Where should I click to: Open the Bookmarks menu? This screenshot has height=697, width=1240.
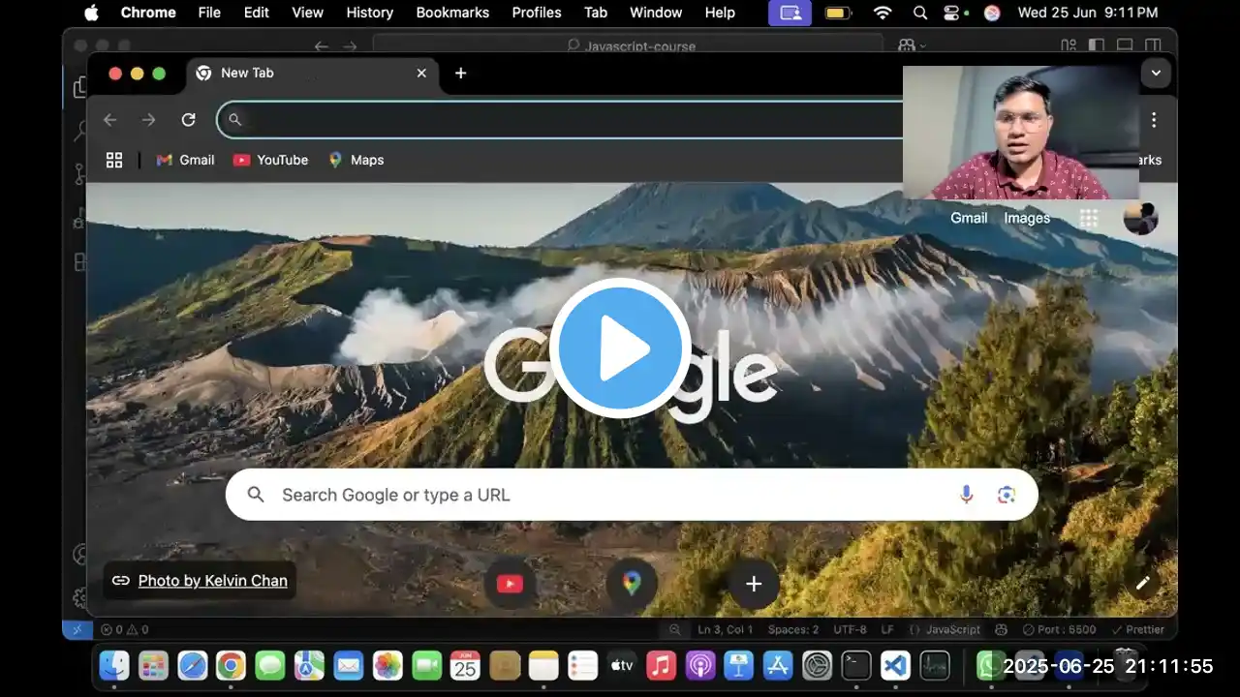(x=452, y=13)
